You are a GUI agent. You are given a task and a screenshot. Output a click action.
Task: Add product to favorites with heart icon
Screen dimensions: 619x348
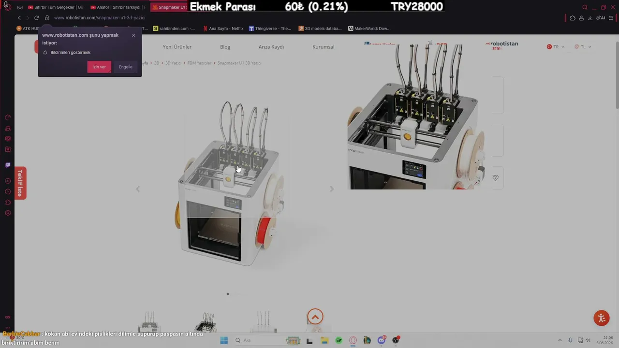495,178
